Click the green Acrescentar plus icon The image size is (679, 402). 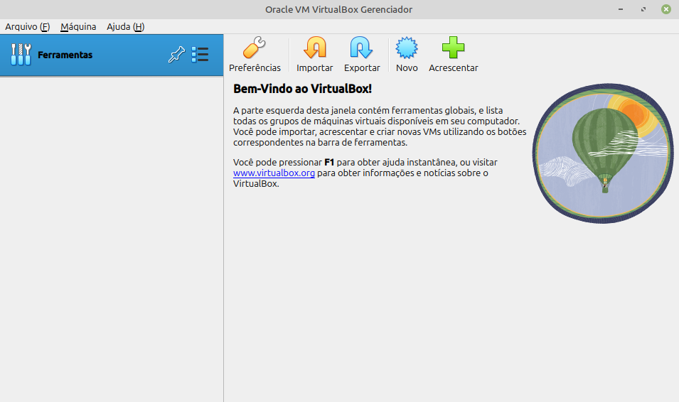click(453, 49)
